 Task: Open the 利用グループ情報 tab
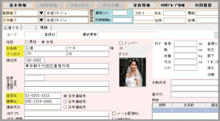pos(173,5)
